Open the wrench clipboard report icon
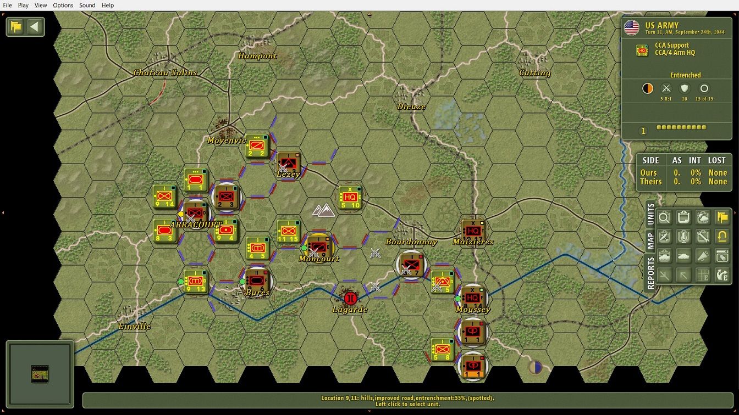739x415 pixels. 703,237
